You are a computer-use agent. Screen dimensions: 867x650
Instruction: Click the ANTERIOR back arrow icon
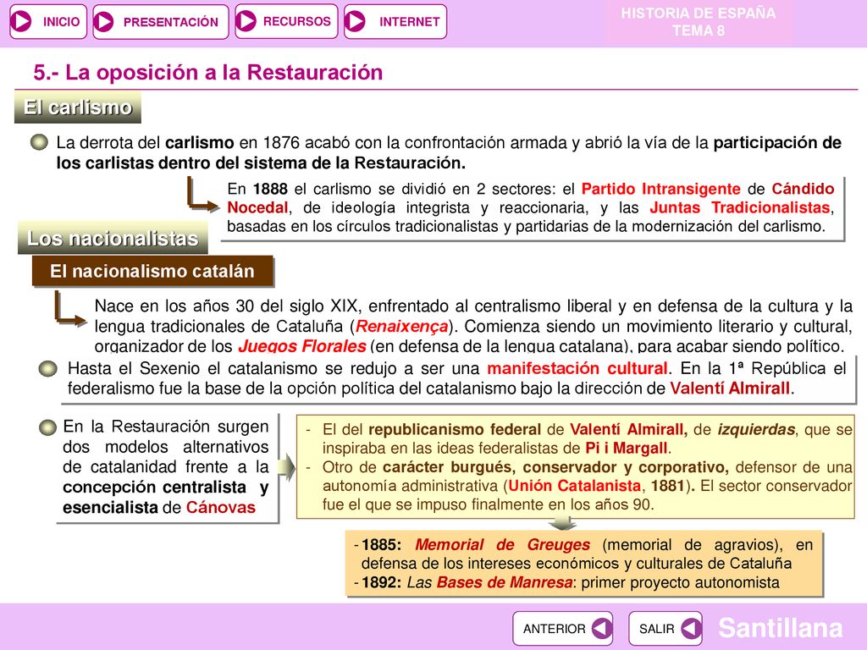(601, 629)
